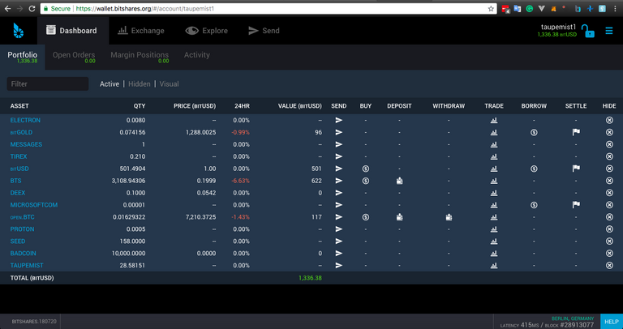The width and height of the screenshot is (623, 329).
Task: Show the Hidden assets list
Action: tap(140, 83)
